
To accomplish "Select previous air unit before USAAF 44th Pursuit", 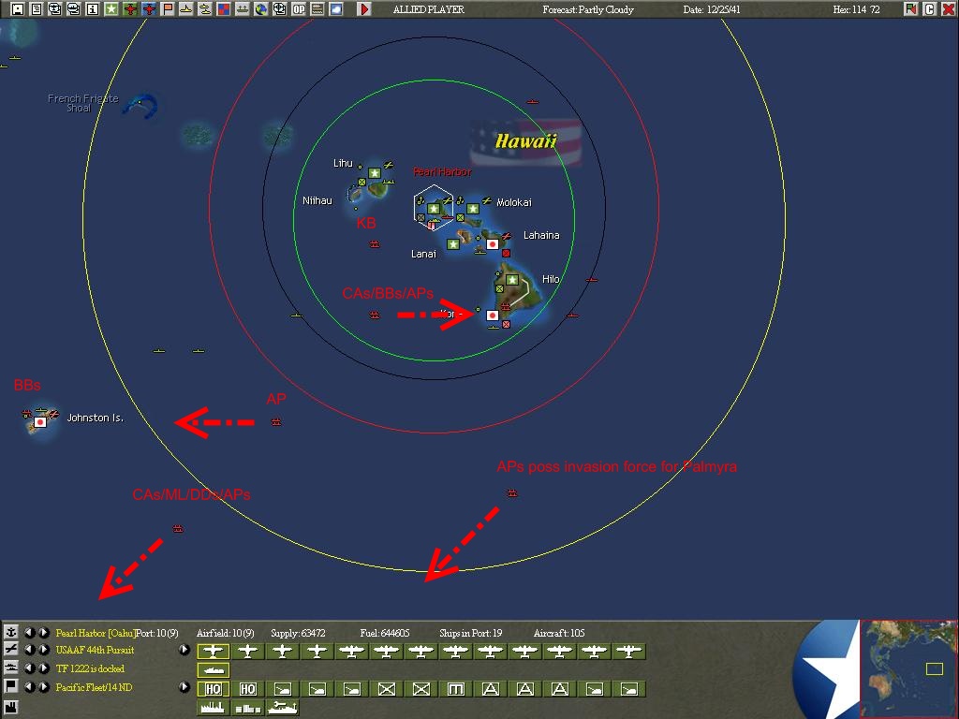I will click(x=29, y=650).
